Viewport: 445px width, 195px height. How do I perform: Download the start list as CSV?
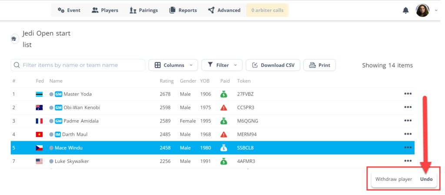[x=273, y=65]
